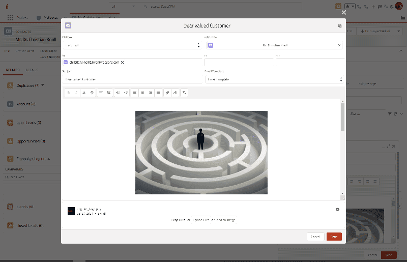The width and height of the screenshot is (407, 262).
Task: Insert a bulleted list
Action: click(101, 93)
